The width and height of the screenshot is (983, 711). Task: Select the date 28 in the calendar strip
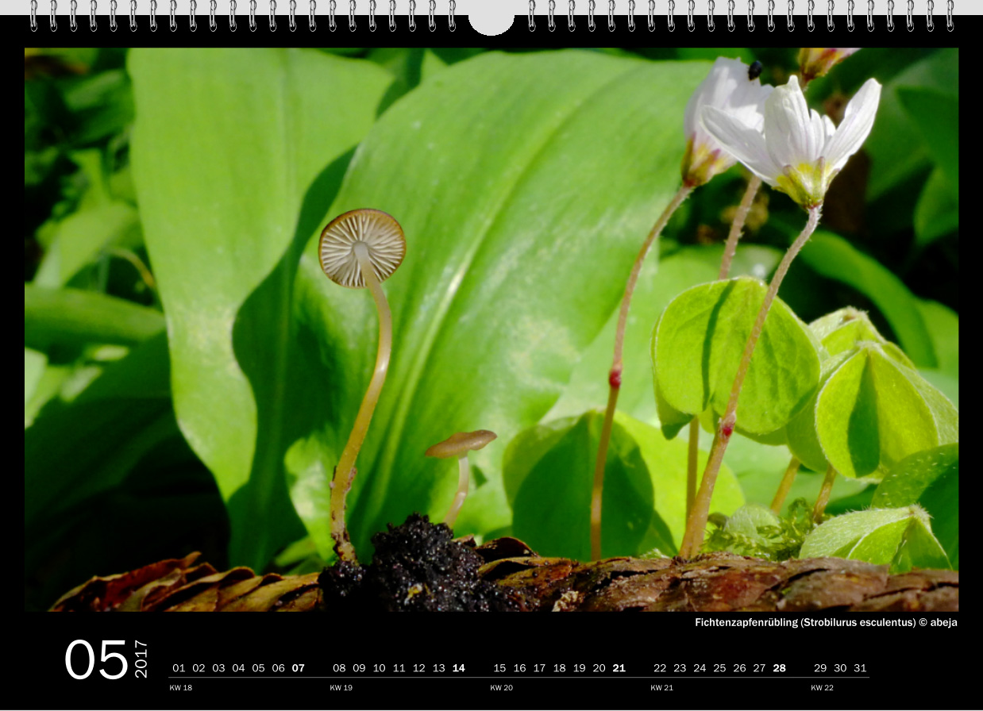pos(779,668)
